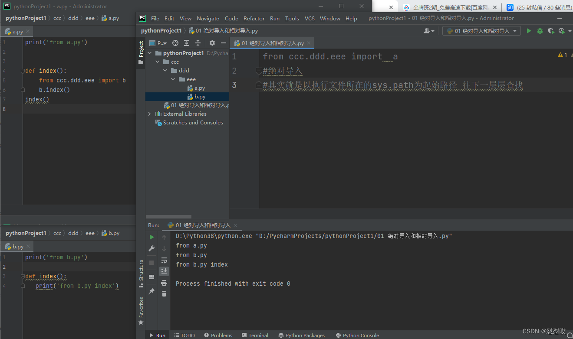Open the Python Packages tab
The height and width of the screenshot is (339, 573).
tap(302, 335)
